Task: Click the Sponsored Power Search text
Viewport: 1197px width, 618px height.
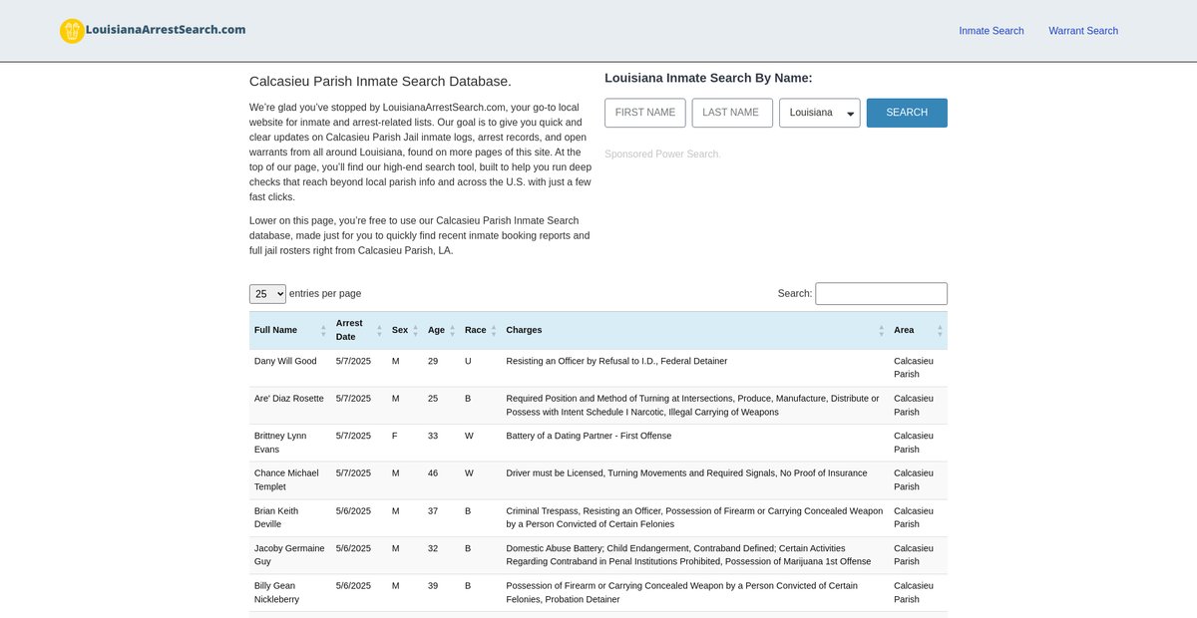Action: (x=661, y=154)
